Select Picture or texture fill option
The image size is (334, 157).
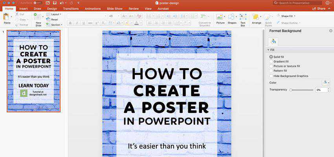point(271,66)
